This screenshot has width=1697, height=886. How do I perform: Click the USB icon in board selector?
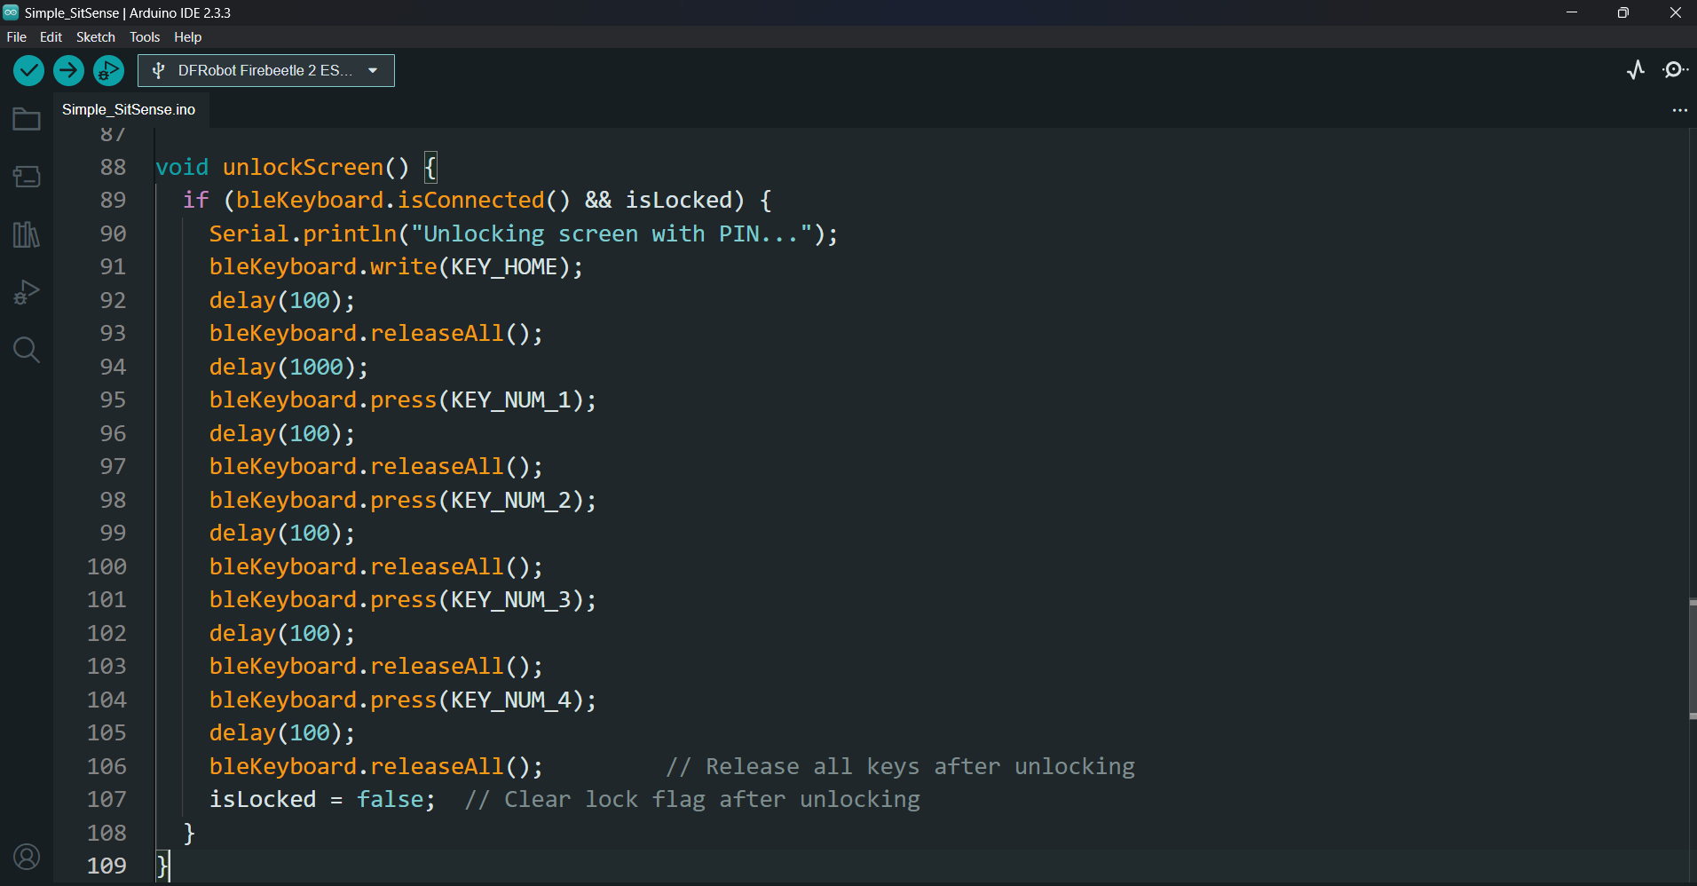click(x=159, y=71)
